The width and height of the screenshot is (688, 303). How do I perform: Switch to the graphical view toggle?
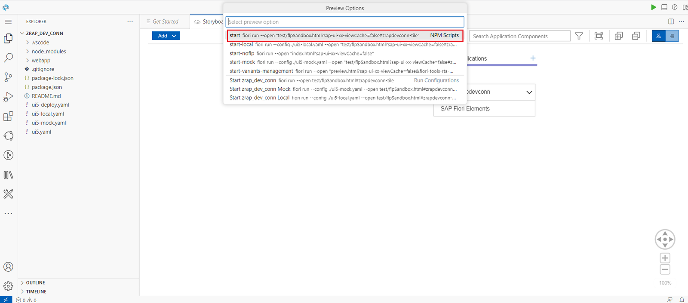click(658, 36)
